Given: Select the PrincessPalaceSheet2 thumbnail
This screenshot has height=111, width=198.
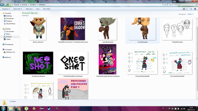Looking at the screenshot, I should [x=177, y=63].
